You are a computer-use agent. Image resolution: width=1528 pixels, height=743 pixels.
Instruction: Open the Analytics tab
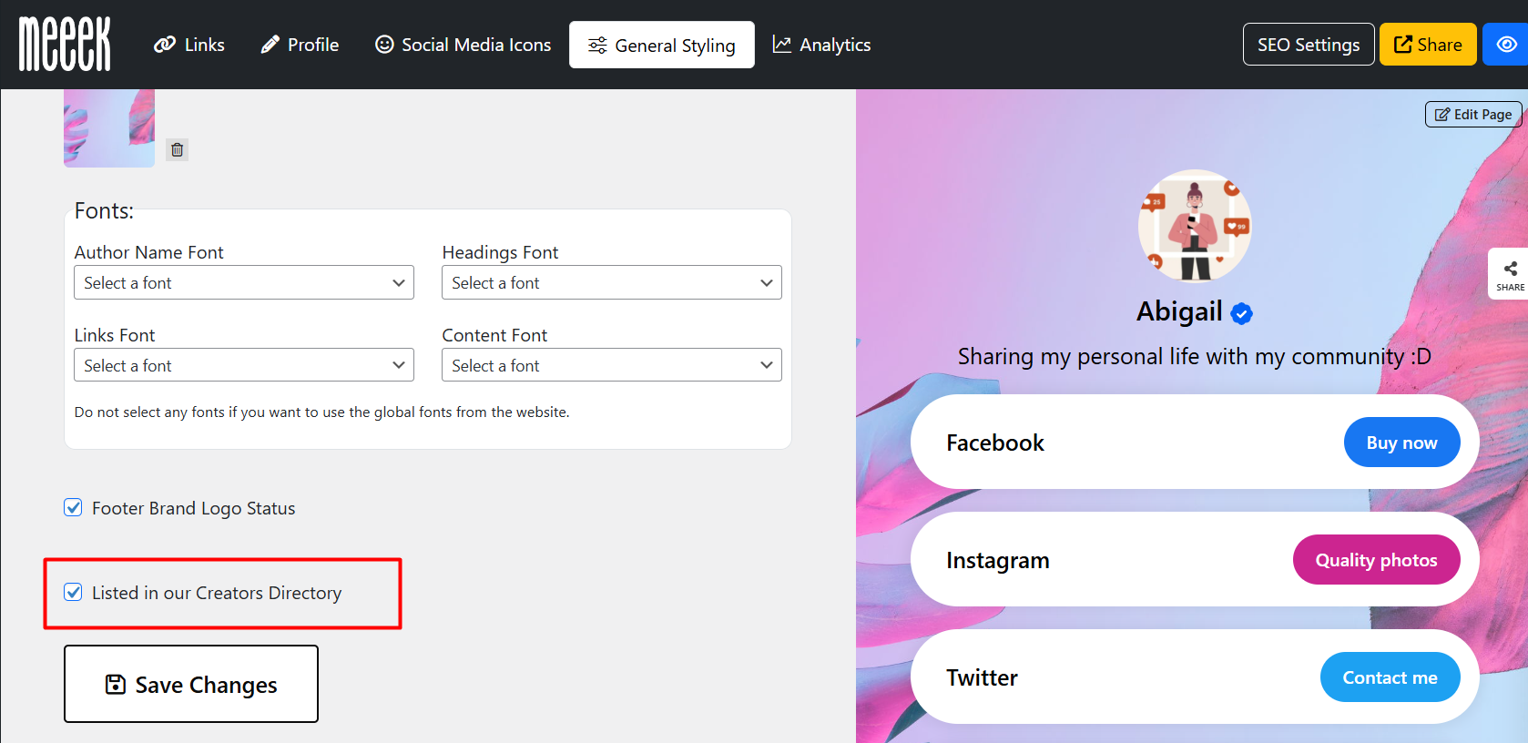(x=821, y=45)
